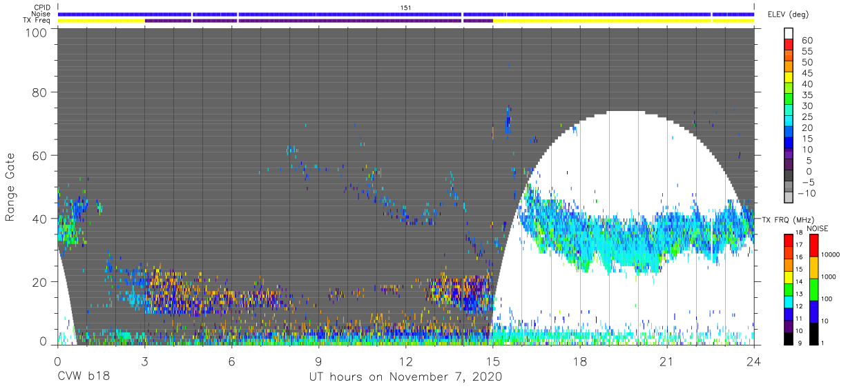
Task: Click the blue Noise strip at top
Action: 406,14
